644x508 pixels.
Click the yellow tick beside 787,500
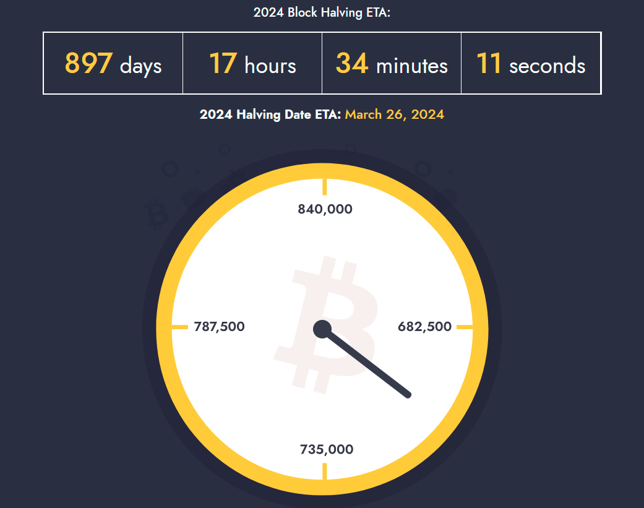pyautogui.click(x=180, y=327)
